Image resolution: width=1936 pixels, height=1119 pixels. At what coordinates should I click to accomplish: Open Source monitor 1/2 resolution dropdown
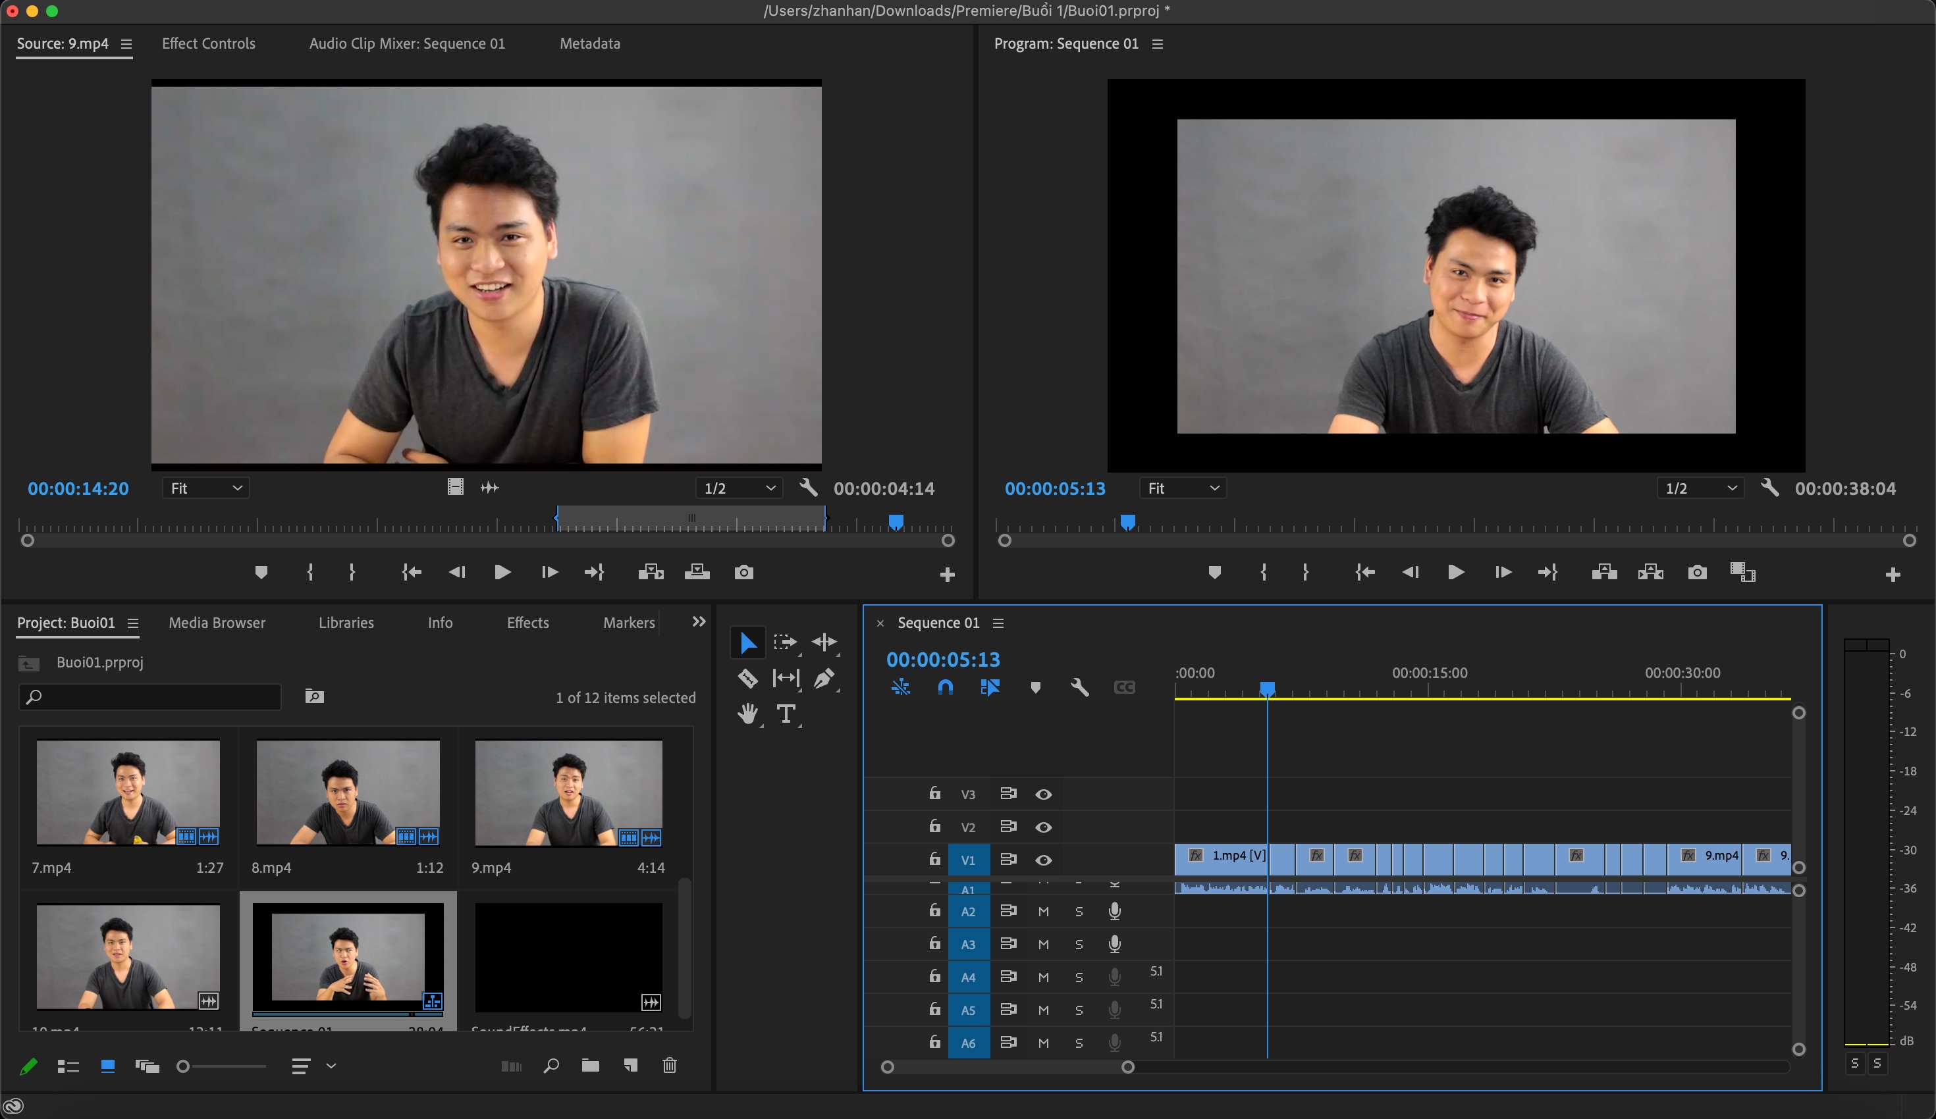point(739,488)
